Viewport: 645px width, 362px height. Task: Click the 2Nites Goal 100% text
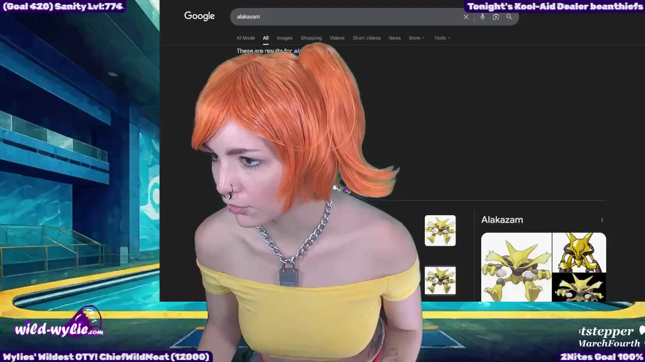coord(601,357)
